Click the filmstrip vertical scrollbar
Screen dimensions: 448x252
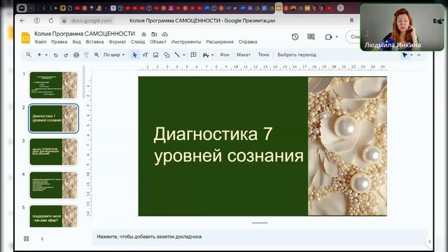83,83
